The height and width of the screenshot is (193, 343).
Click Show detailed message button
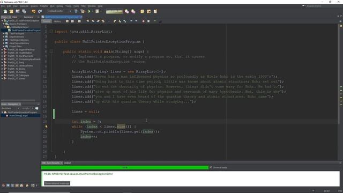point(57,183)
